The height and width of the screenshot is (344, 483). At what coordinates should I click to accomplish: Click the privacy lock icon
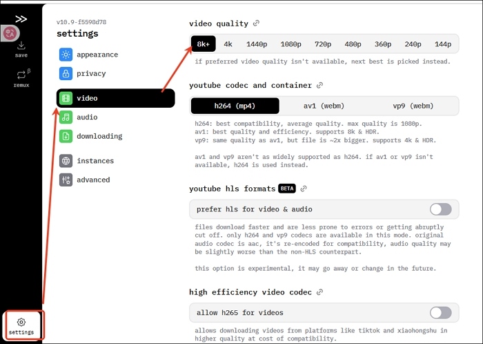(66, 73)
